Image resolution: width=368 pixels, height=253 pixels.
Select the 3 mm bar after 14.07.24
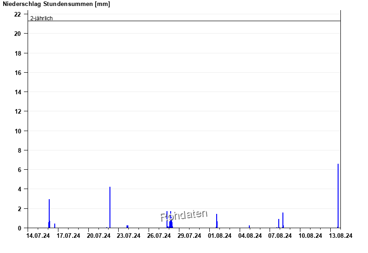(49, 213)
